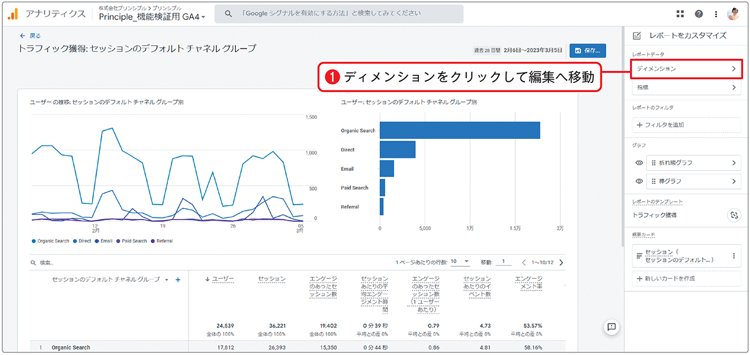
Task: Open the Principle_機能検証用 GA4 property selector
Action: pos(152,17)
